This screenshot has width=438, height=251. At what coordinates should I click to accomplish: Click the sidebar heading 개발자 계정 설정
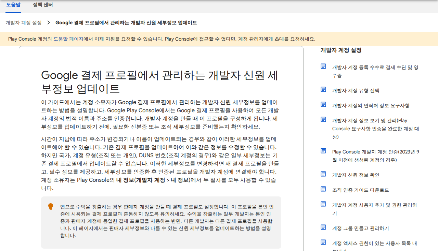tap(341, 50)
